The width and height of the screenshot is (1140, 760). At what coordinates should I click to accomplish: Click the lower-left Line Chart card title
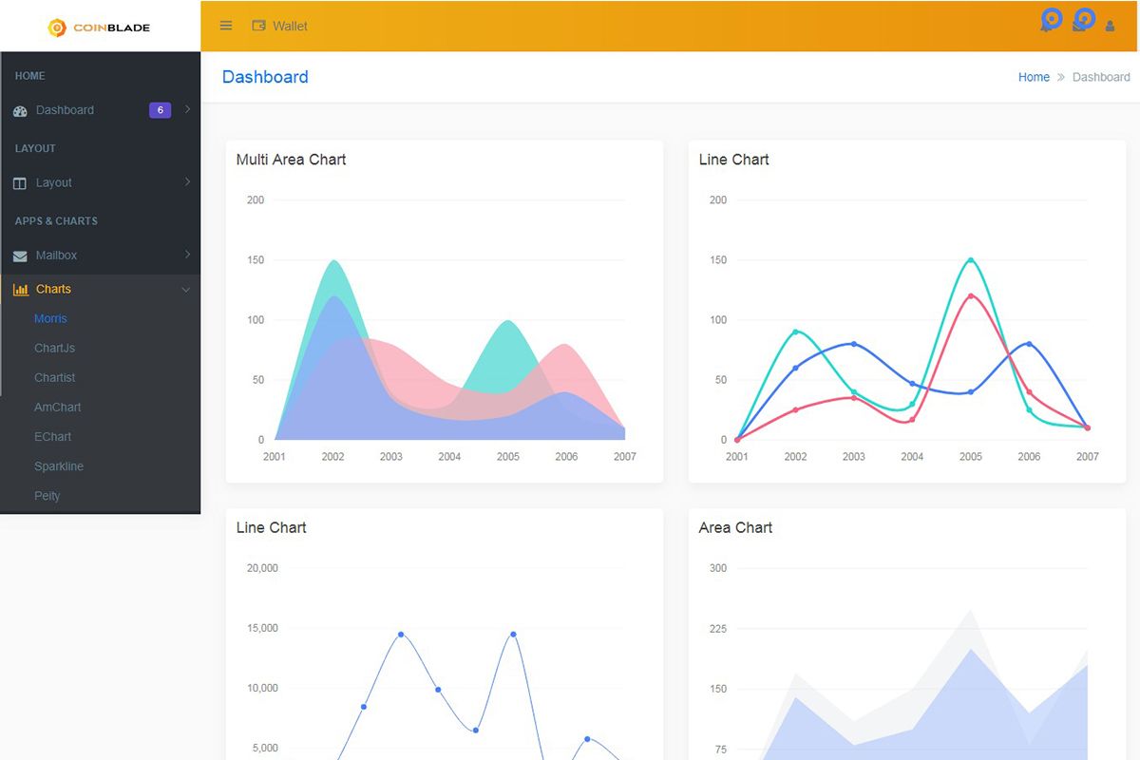271,527
